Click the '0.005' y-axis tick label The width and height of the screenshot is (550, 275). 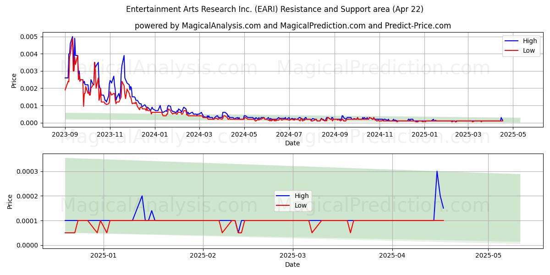29,37
